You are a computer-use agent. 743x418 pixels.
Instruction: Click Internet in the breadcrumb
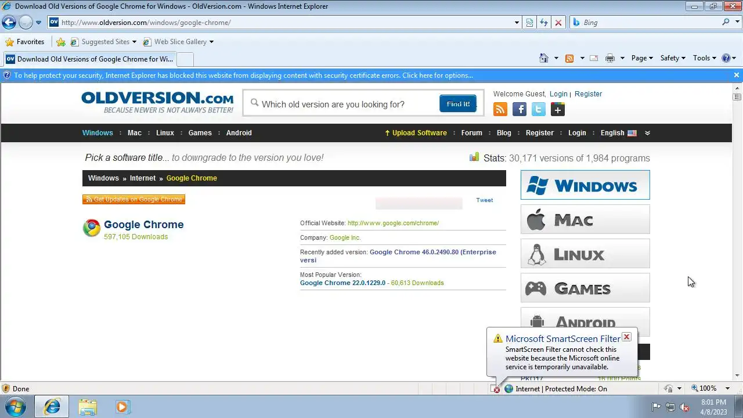tap(143, 178)
